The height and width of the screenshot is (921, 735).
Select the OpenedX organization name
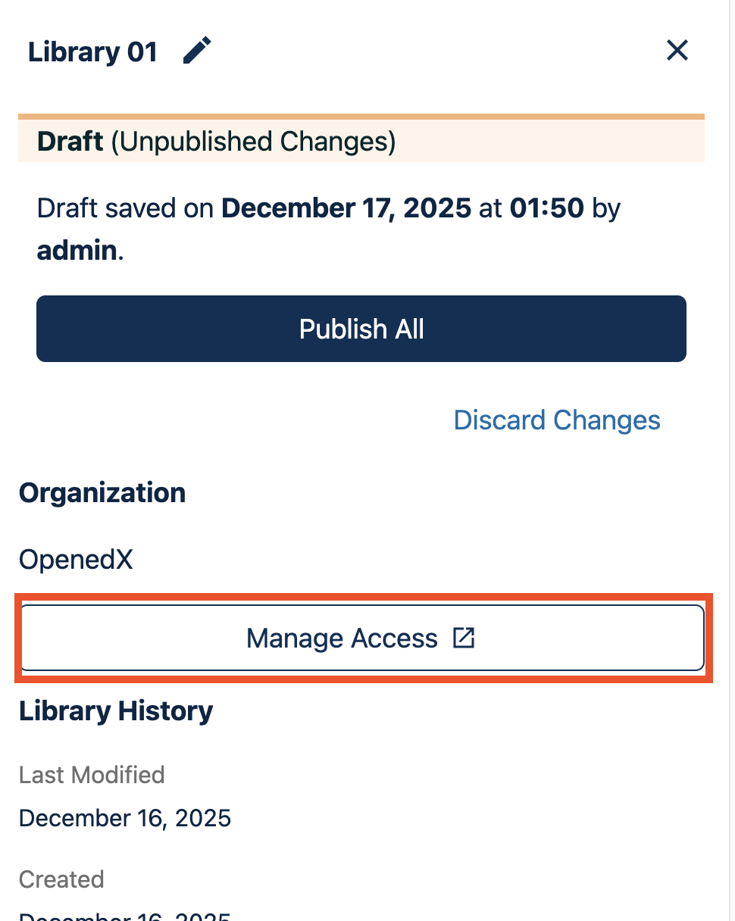click(x=76, y=560)
